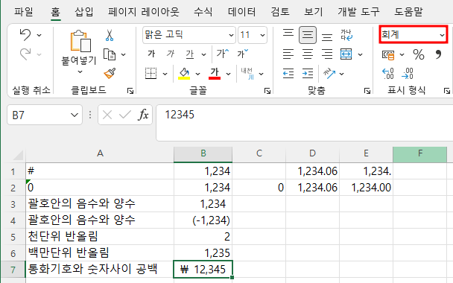Screen dimensions: 453x283
Task: Increase indent icon
Action: click(x=308, y=73)
